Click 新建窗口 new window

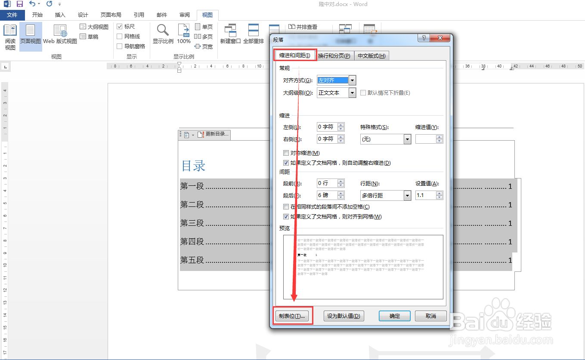coord(230,34)
